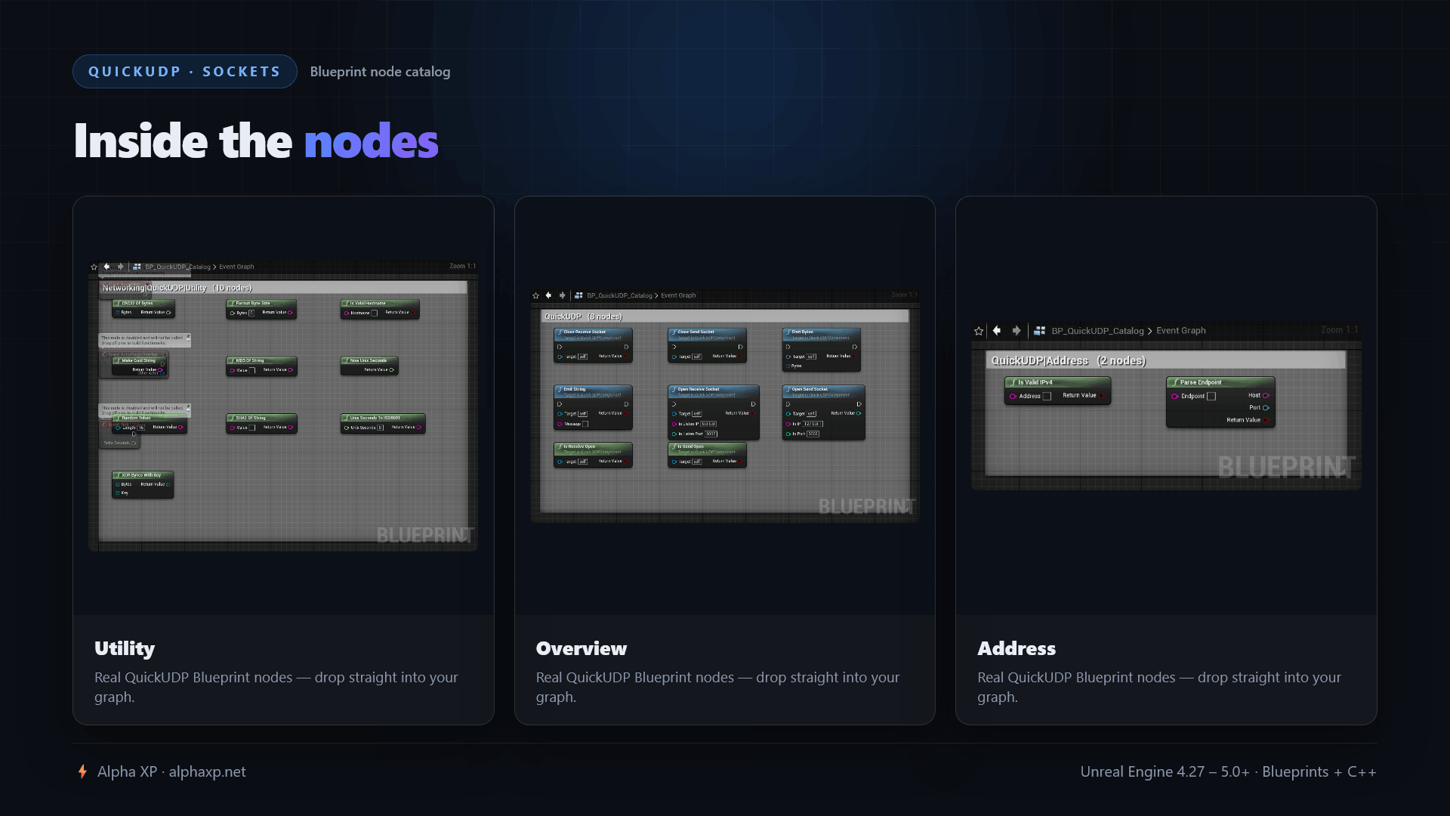Click the QuickUDP|Address (2 nodes) comment header
The height and width of the screenshot is (816, 1450).
point(1166,360)
